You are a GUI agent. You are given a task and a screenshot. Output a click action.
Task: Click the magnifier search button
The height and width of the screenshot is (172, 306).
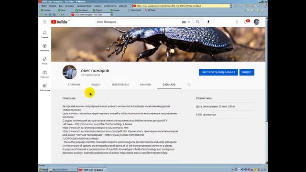click(x=197, y=22)
